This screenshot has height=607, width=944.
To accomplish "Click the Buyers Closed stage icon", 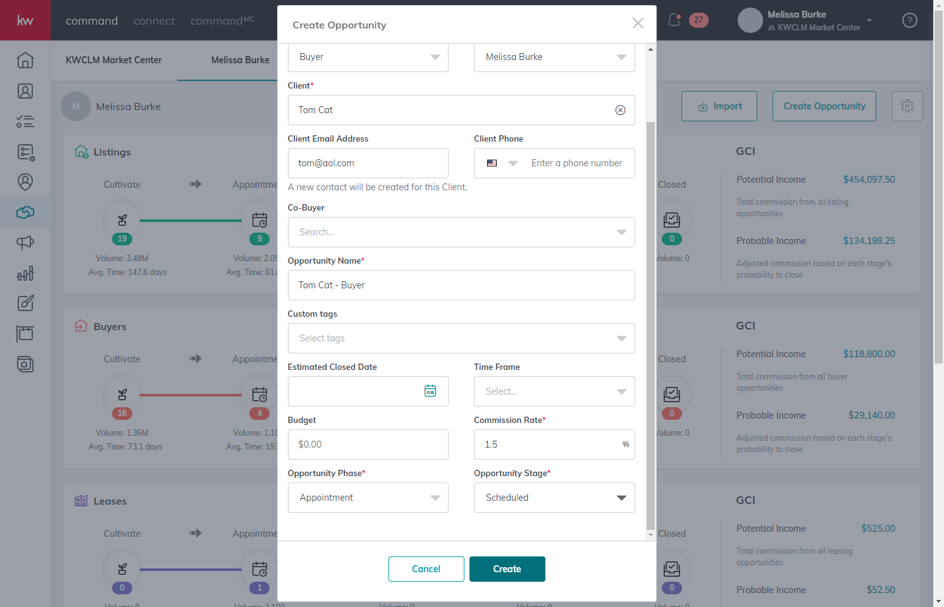I will pyautogui.click(x=671, y=395).
